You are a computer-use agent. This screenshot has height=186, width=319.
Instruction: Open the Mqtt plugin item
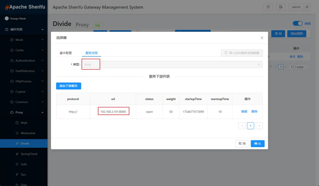pyautogui.click(x=24, y=123)
